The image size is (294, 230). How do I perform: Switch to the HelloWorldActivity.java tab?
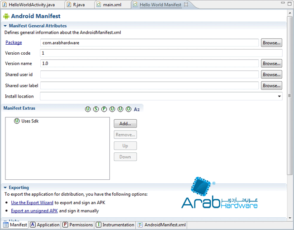32,5
